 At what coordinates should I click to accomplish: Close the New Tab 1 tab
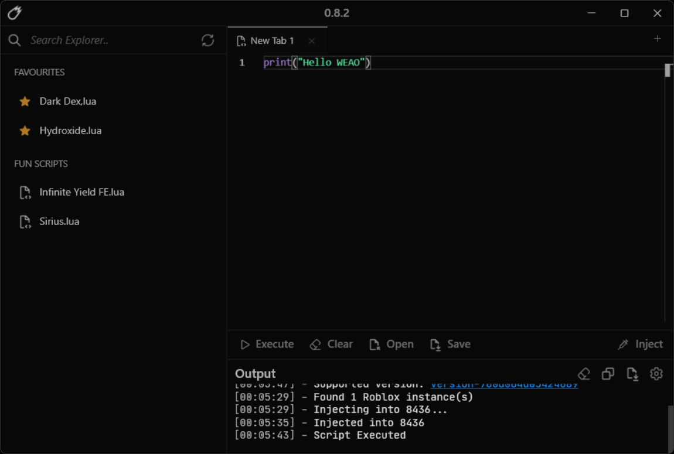click(x=312, y=41)
